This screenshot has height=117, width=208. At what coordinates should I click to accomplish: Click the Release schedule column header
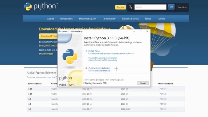point(165,84)
